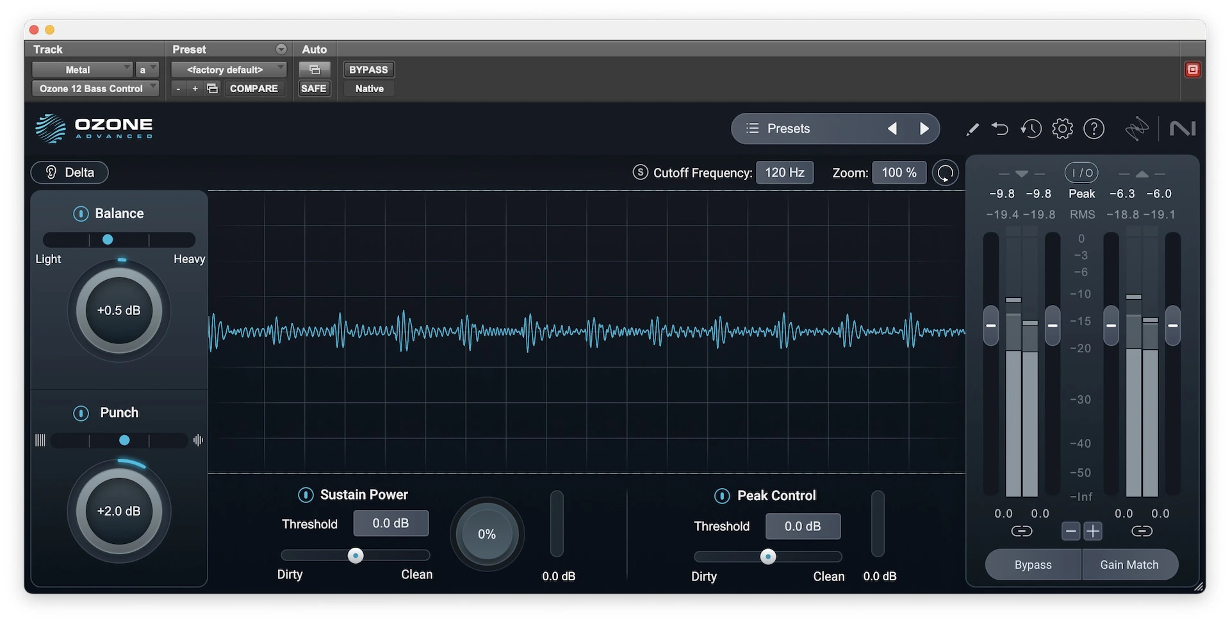Click the Gain Match button
The height and width of the screenshot is (622, 1230).
pyautogui.click(x=1129, y=564)
